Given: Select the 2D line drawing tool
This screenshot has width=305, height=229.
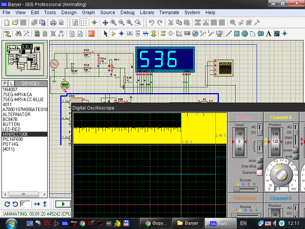Looking at the screenshot, I should pyautogui.click(x=229, y=34).
